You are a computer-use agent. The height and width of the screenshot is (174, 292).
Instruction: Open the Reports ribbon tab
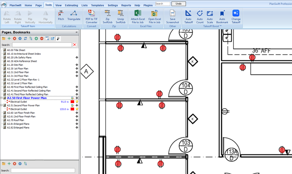(126, 5)
